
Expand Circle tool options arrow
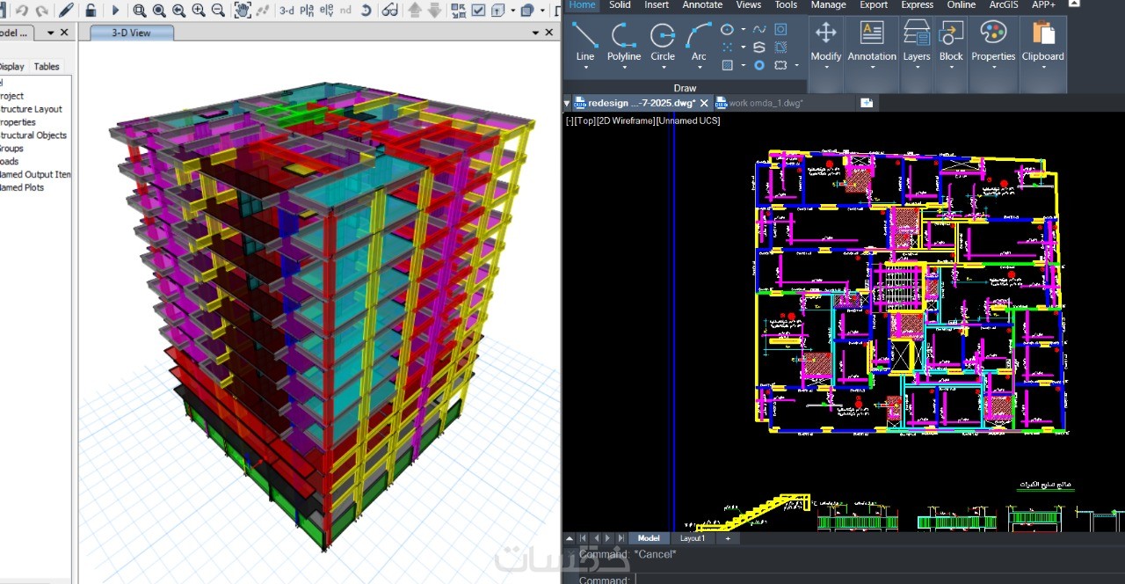point(663,69)
